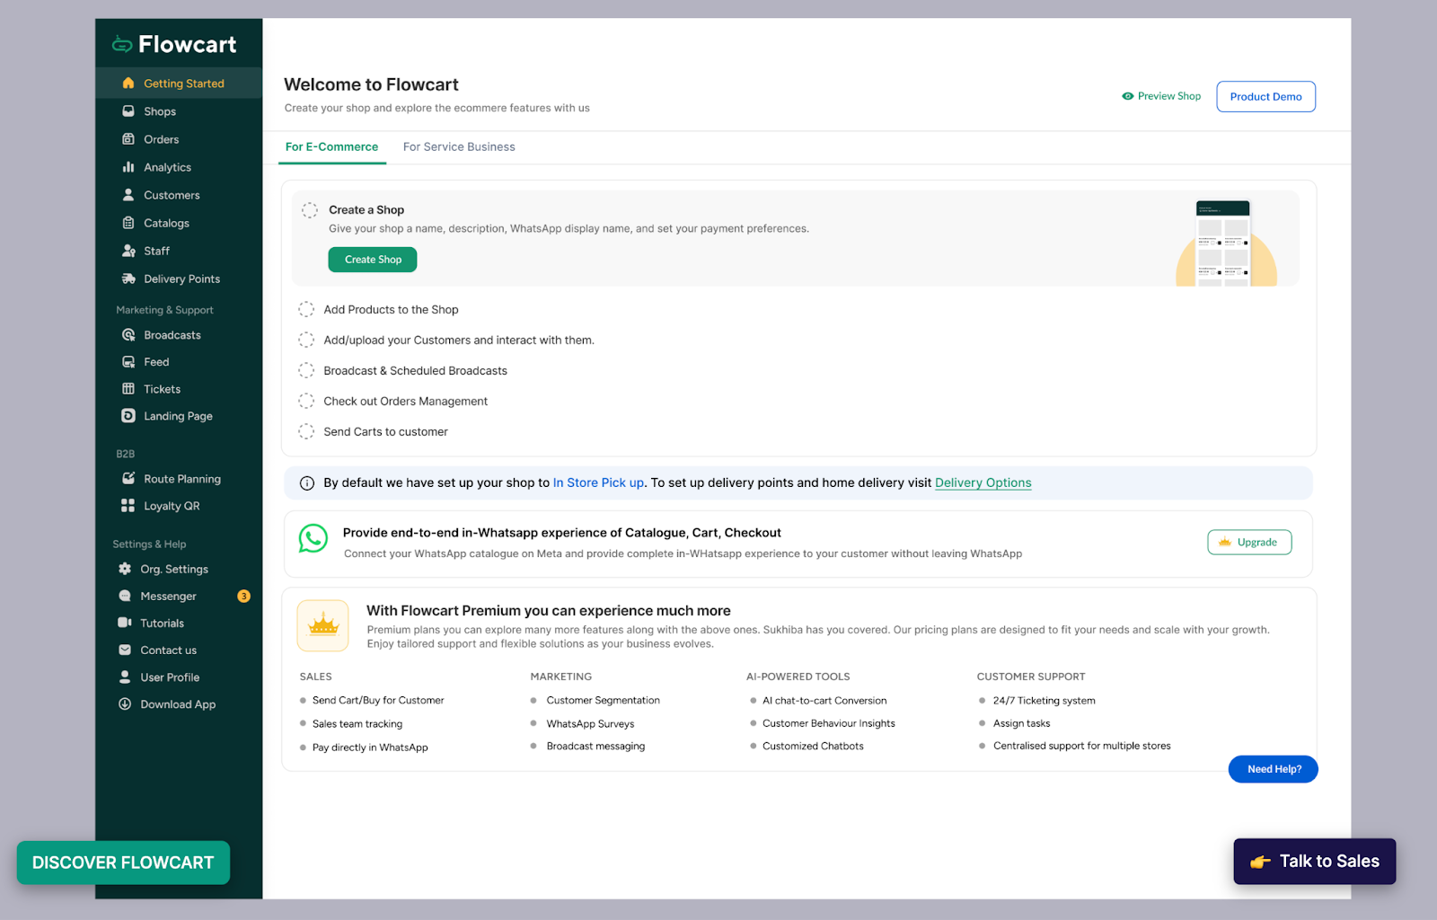Open Analytics bar chart icon

pos(128,167)
